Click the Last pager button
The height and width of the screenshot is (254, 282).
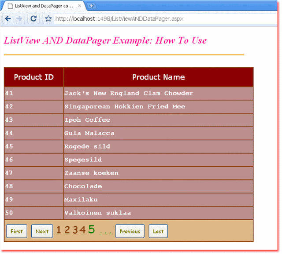[158, 231]
